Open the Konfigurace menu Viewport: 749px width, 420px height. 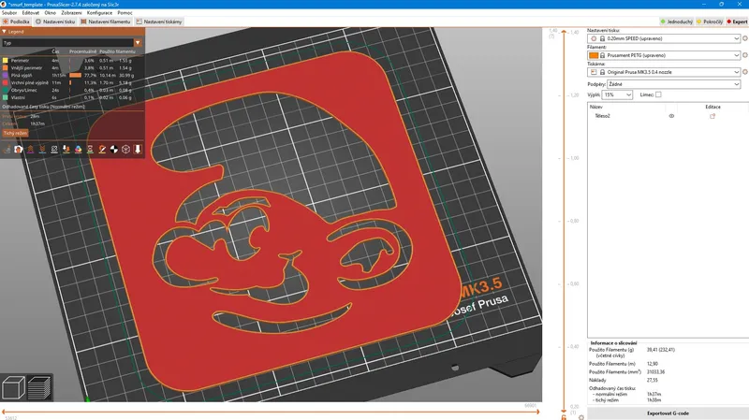99,13
